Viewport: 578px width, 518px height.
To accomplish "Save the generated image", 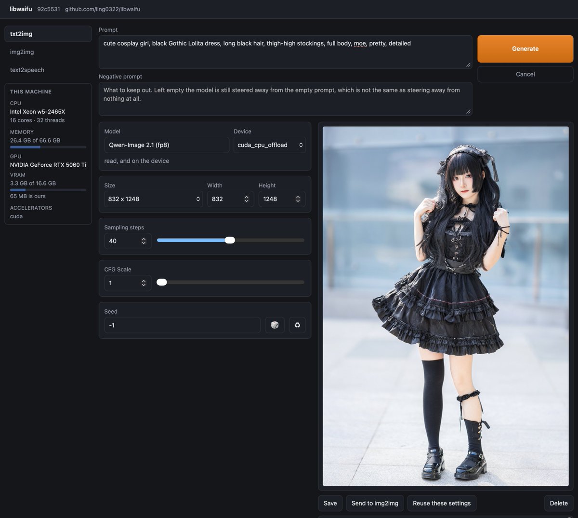I will pyautogui.click(x=330, y=503).
